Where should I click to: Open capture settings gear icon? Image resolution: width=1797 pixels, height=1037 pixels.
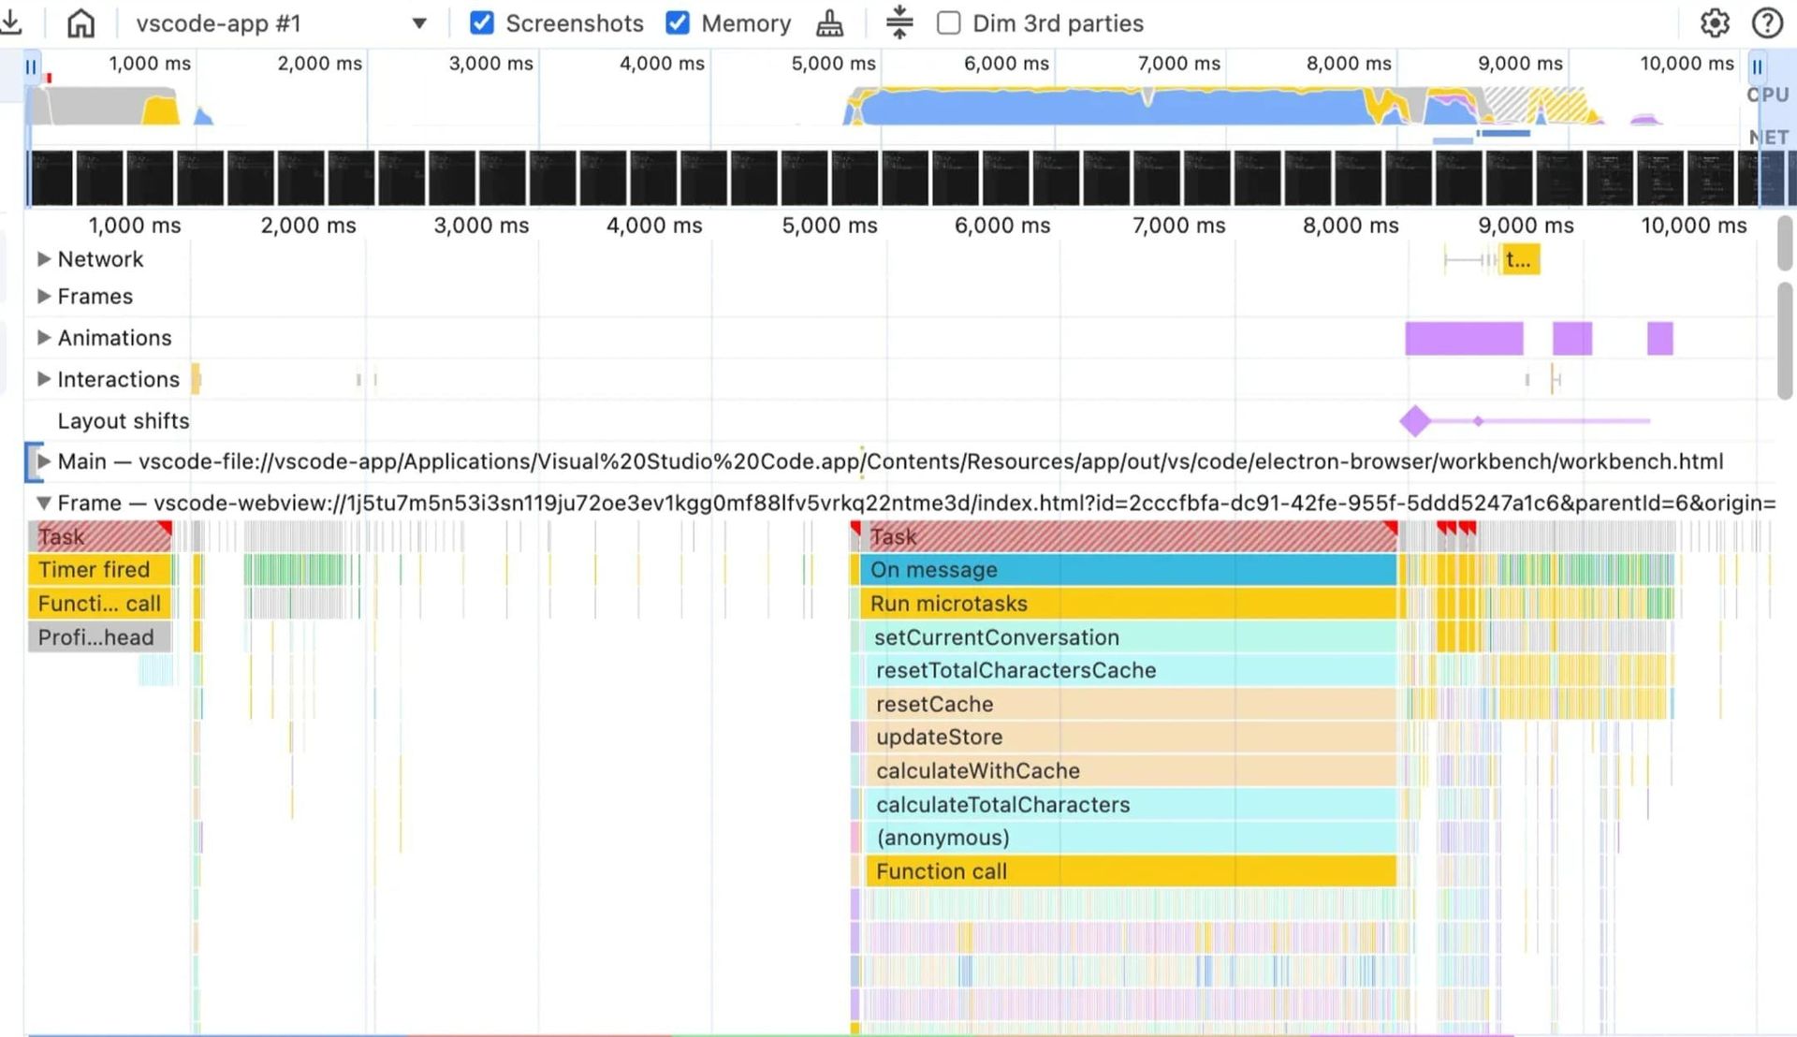click(1715, 22)
